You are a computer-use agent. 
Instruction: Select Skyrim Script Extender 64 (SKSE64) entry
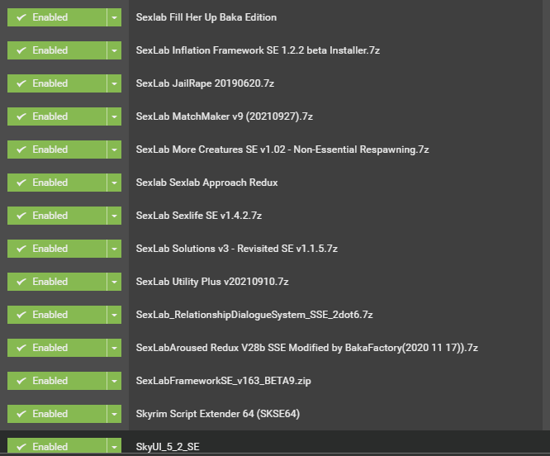(x=218, y=414)
